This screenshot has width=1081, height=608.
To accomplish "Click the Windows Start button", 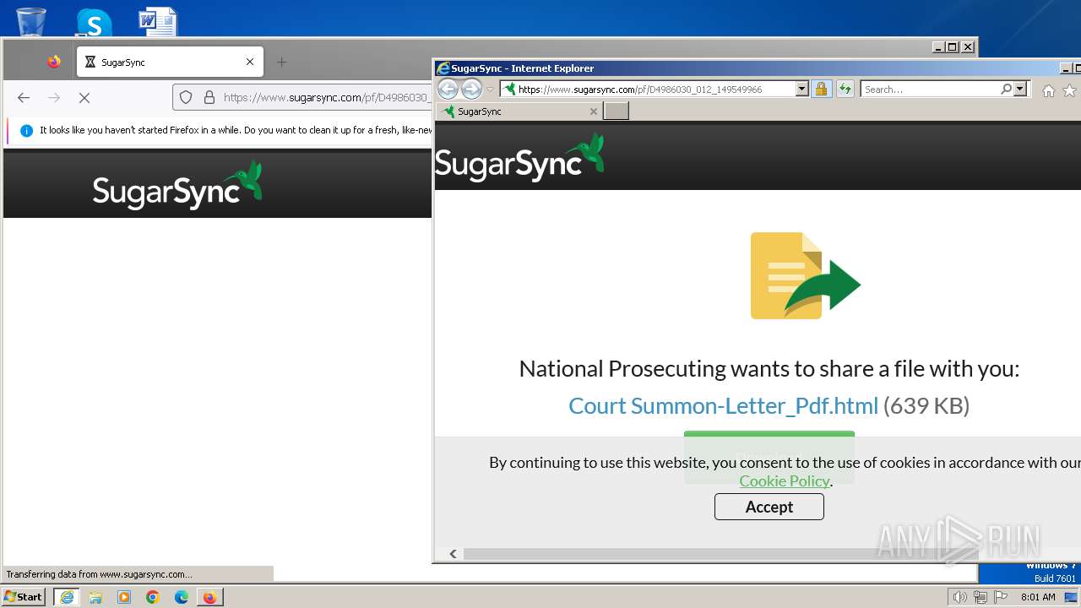I will click(x=24, y=597).
